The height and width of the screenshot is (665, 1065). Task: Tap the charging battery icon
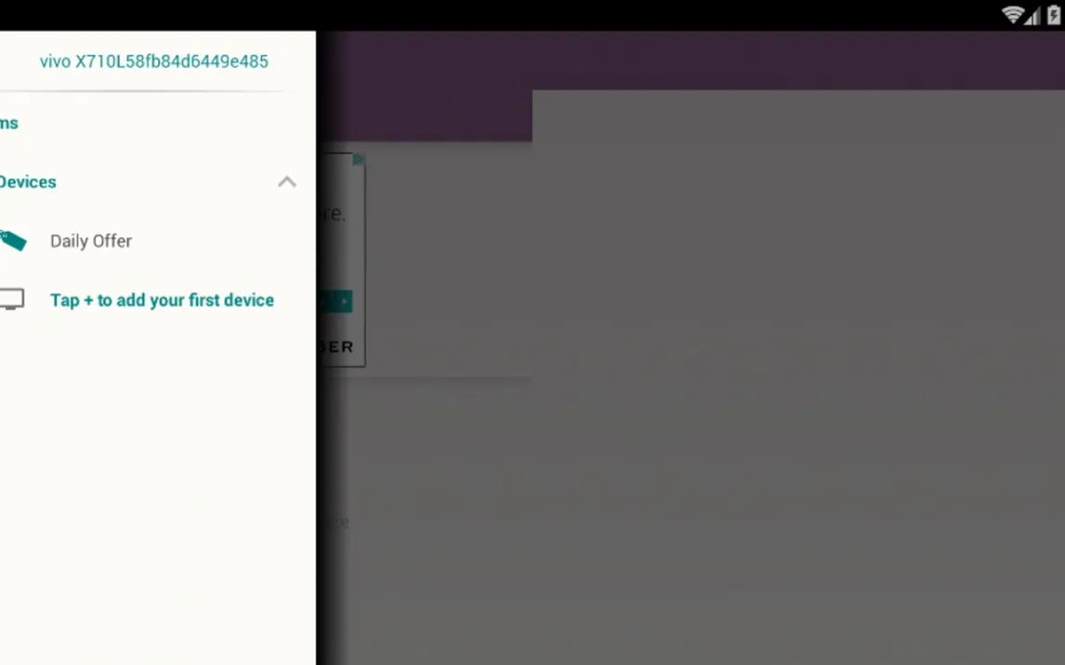tap(1053, 15)
